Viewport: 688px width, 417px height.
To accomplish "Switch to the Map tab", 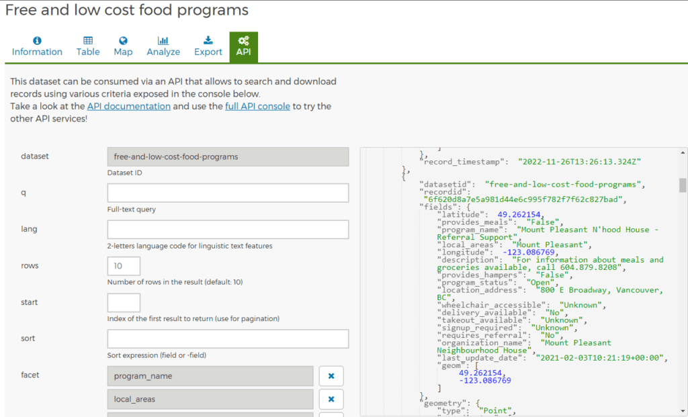I will tap(123, 47).
